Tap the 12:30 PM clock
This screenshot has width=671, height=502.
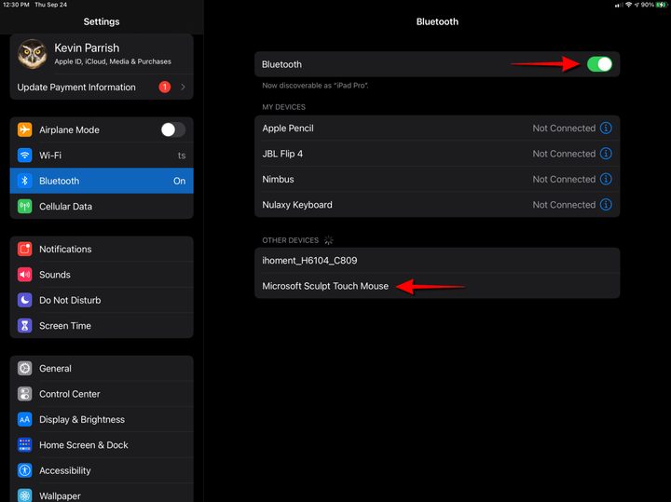[16, 5]
